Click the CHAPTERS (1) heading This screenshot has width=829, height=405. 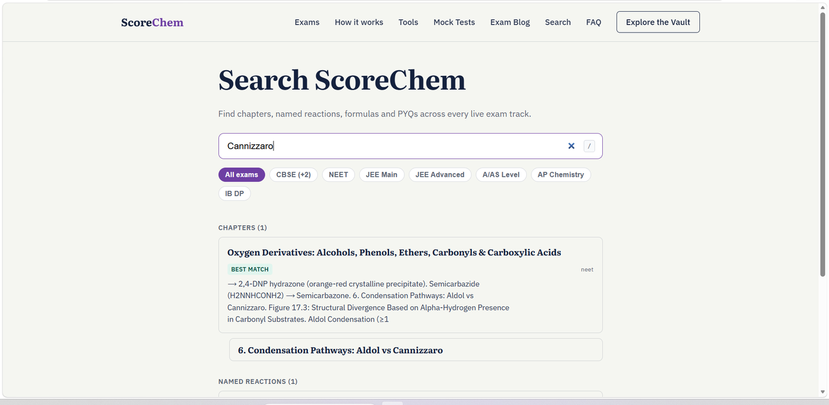pyautogui.click(x=243, y=228)
